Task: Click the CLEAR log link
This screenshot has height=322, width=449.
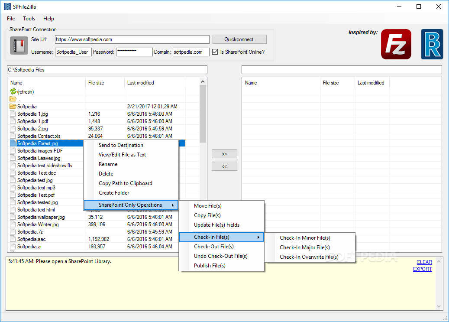Action: [424, 262]
